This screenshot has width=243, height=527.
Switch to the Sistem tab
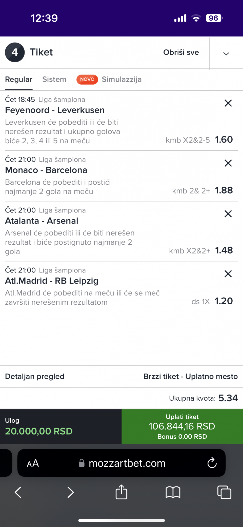click(54, 80)
